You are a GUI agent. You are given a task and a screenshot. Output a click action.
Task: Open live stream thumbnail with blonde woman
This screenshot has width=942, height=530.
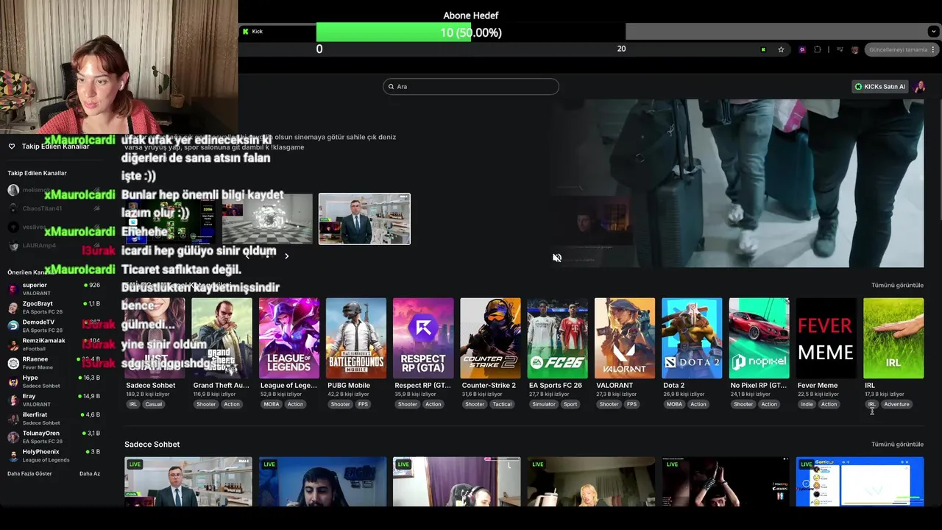point(590,482)
